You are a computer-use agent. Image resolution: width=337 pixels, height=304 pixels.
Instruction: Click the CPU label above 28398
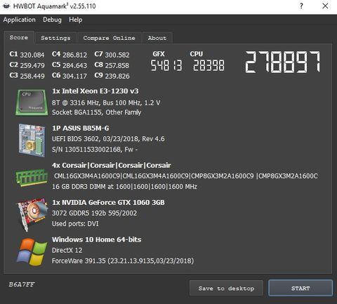click(x=197, y=54)
